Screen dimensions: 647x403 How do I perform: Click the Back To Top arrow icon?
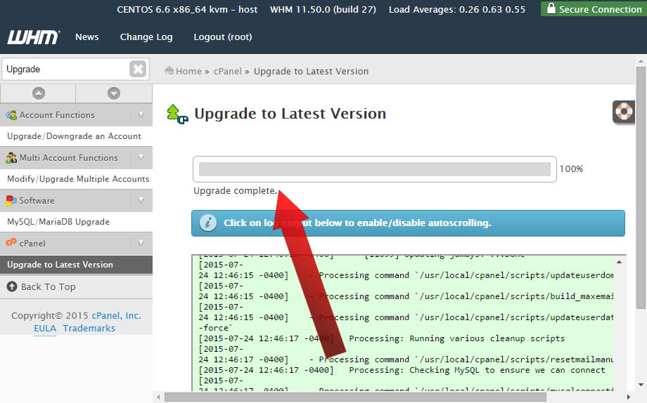12,286
